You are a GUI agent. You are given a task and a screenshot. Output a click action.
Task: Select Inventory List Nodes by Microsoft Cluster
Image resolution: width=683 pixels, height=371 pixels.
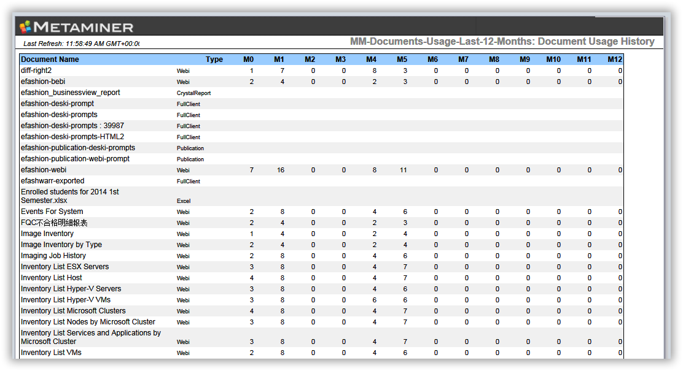coord(88,322)
